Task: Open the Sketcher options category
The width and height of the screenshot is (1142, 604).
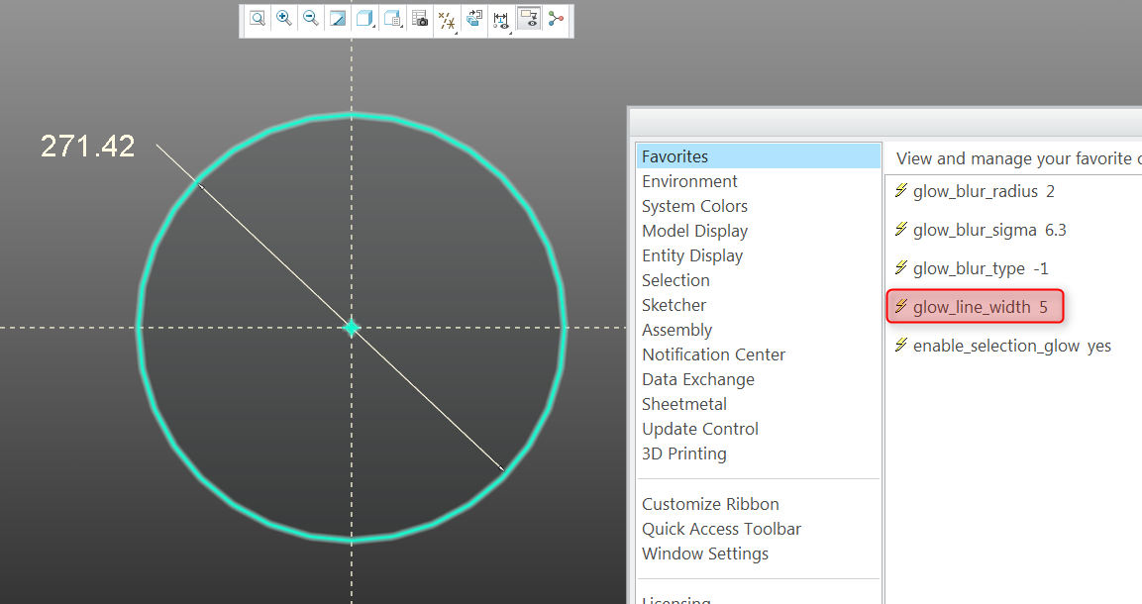Action: click(674, 305)
